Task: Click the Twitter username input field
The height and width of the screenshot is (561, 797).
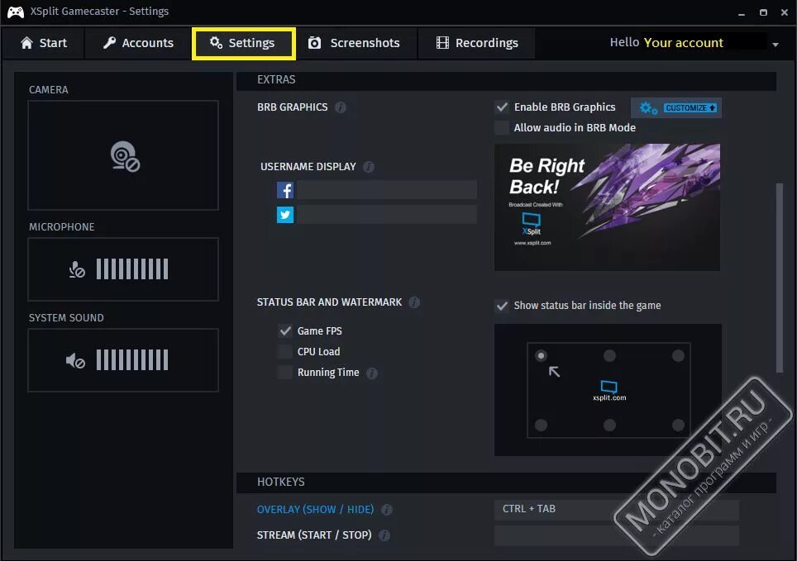Action: pos(387,215)
